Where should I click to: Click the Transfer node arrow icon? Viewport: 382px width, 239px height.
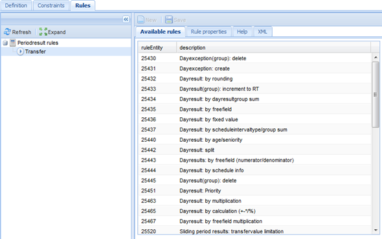[x=20, y=52]
